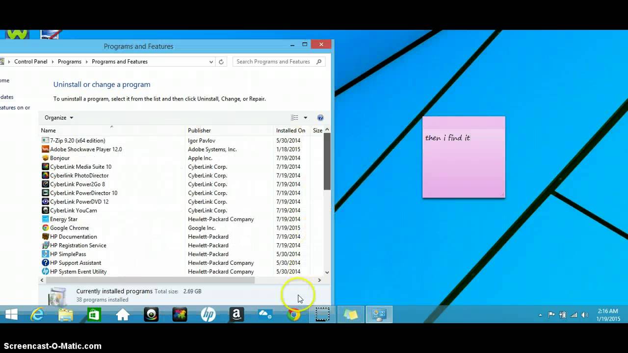The width and height of the screenshot is (628, 353).
Task: Open the Snipping tool taskbar icon
Action: click(322, 315)
